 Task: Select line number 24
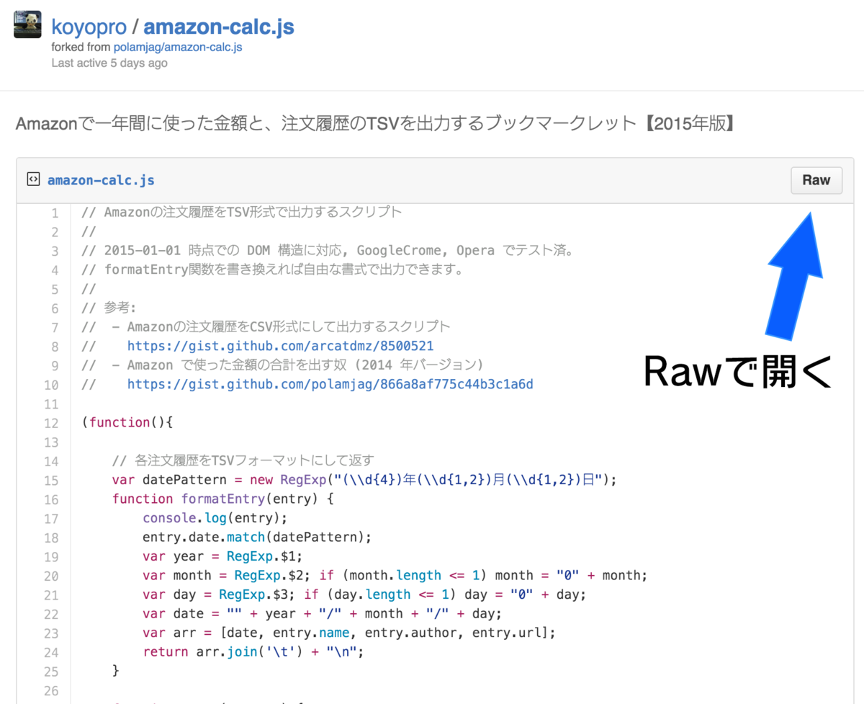pyautogui.click(x=50, y=652)
